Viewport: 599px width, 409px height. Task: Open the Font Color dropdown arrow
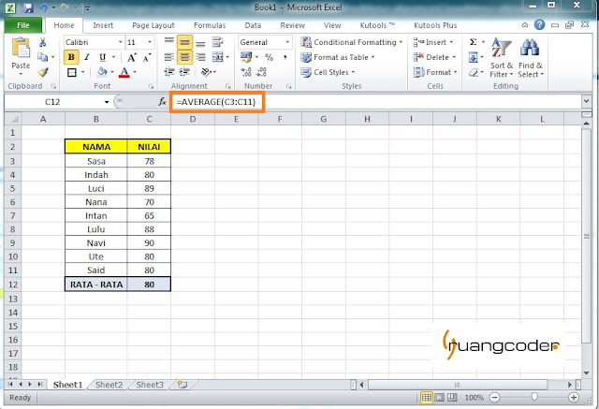135,72
